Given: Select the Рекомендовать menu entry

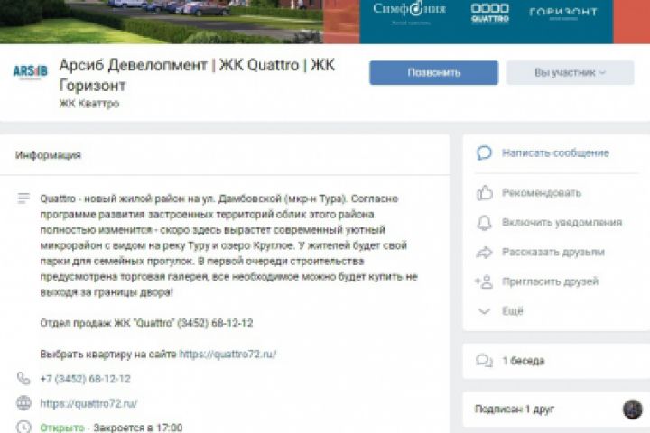Looking at the screenshot, I should click(x=542, y=193).
